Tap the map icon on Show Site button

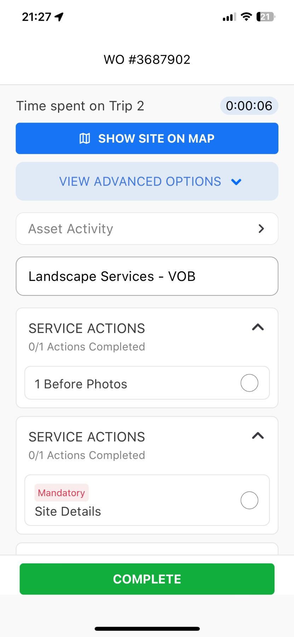[x=85, y=138]
